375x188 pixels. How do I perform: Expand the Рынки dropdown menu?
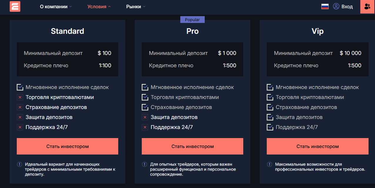tap(136, 6)
